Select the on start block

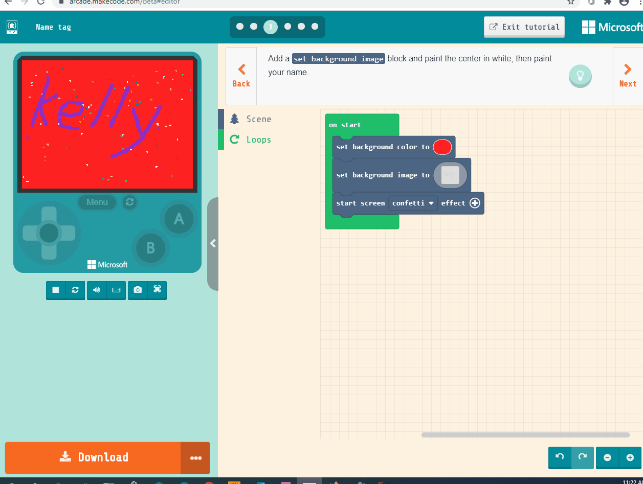[x=345, y=125]
